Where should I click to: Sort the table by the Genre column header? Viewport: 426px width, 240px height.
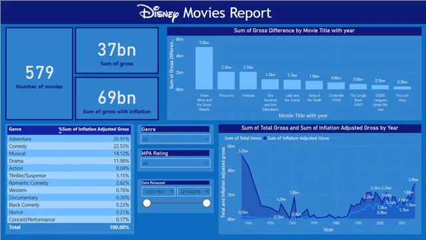point(15,129)
